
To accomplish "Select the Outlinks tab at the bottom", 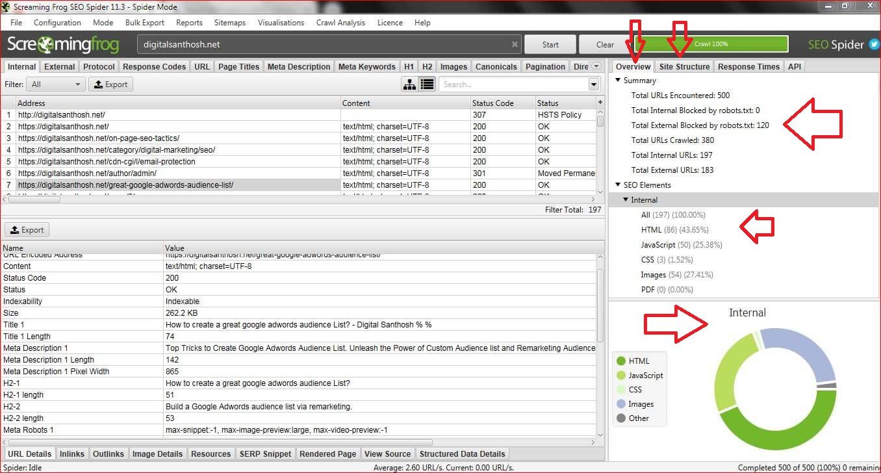I will [x=109, y=454].
